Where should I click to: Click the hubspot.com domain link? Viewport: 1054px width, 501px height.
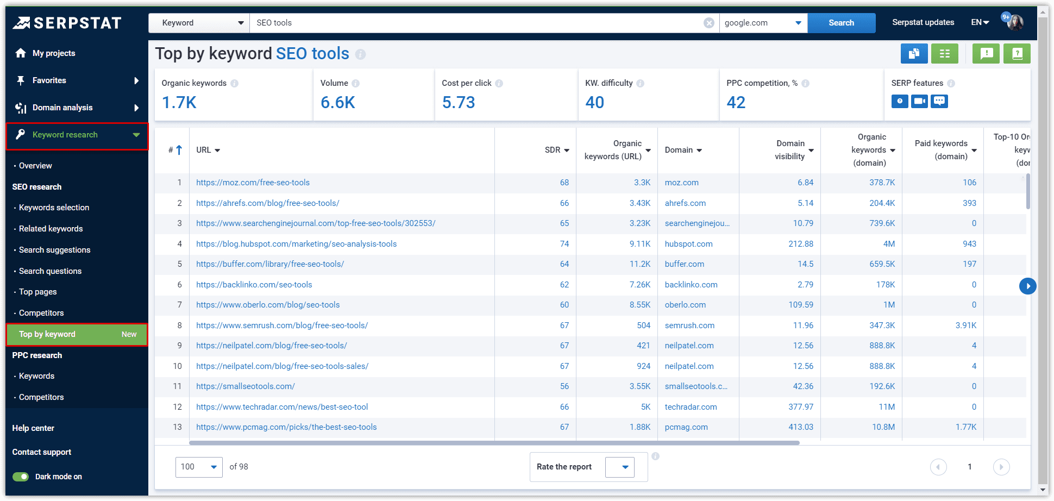click(x=688, y=244)
